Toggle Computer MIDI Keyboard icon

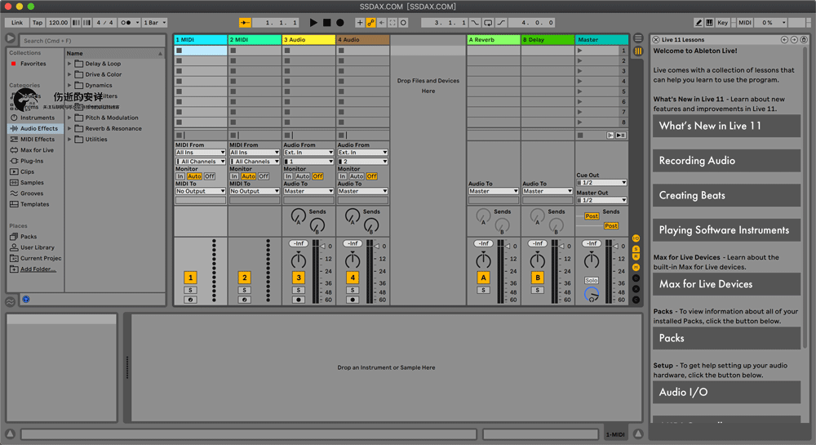(709, 22)
